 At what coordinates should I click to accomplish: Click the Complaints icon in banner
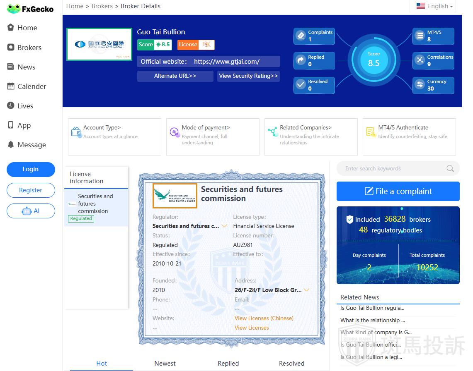click(301, 36)
